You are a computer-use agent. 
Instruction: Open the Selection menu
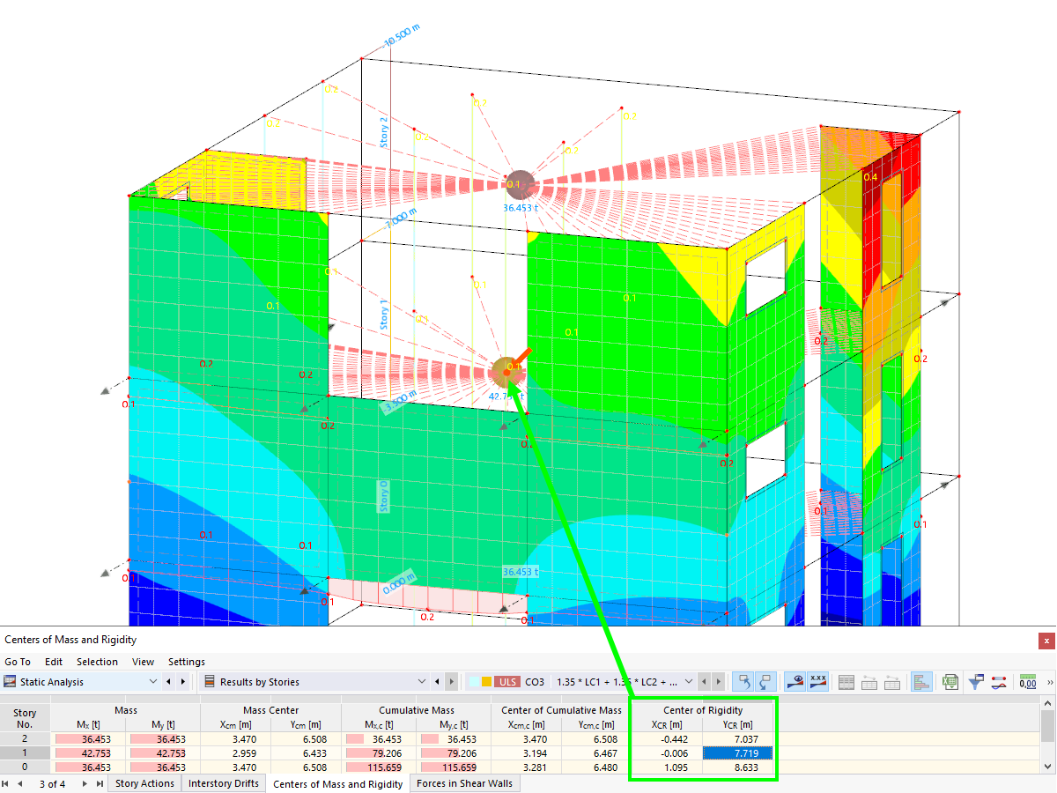tap(97, 662)
